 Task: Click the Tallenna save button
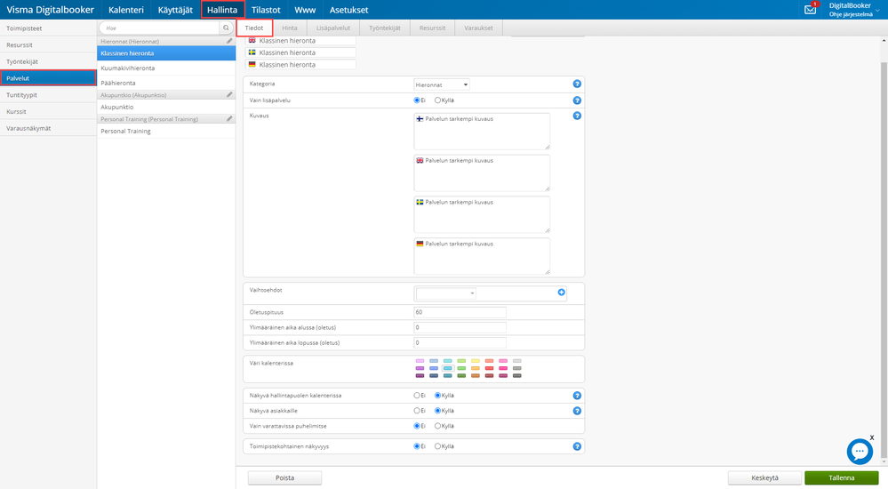pyautogui.click(x=843, y=477)
